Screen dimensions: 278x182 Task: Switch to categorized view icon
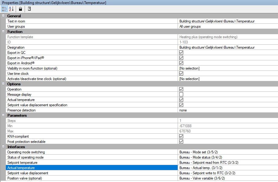(x=4, y=9)
